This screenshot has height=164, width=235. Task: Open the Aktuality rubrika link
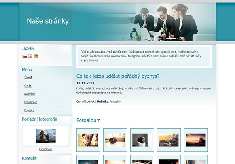pos(115,101)
